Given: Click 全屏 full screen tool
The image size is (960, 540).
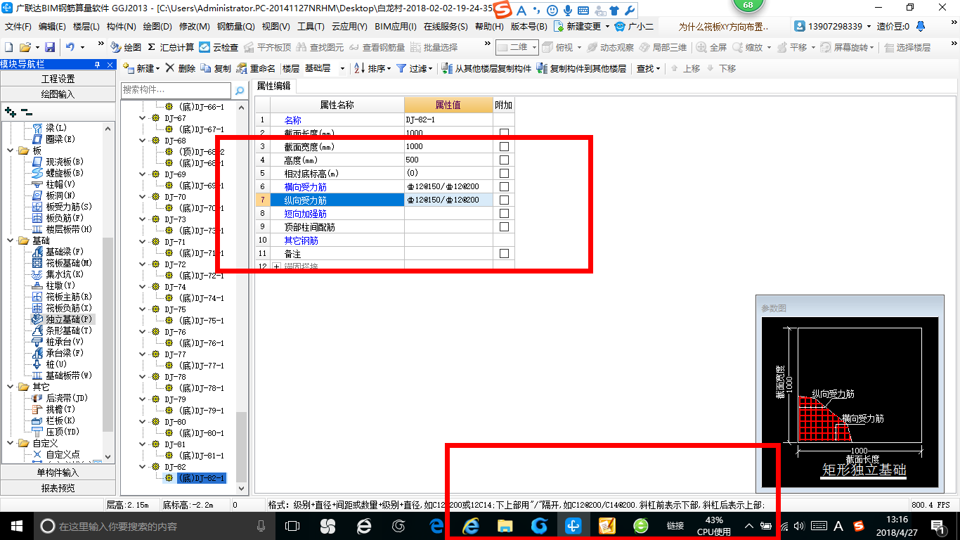Looking at the screenshot, I should [711, 47].
